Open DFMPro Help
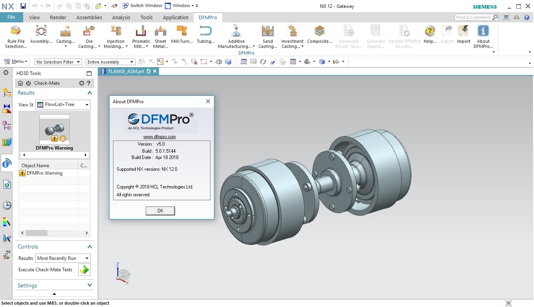The image size is (534, 307). [x=430, y=35]
